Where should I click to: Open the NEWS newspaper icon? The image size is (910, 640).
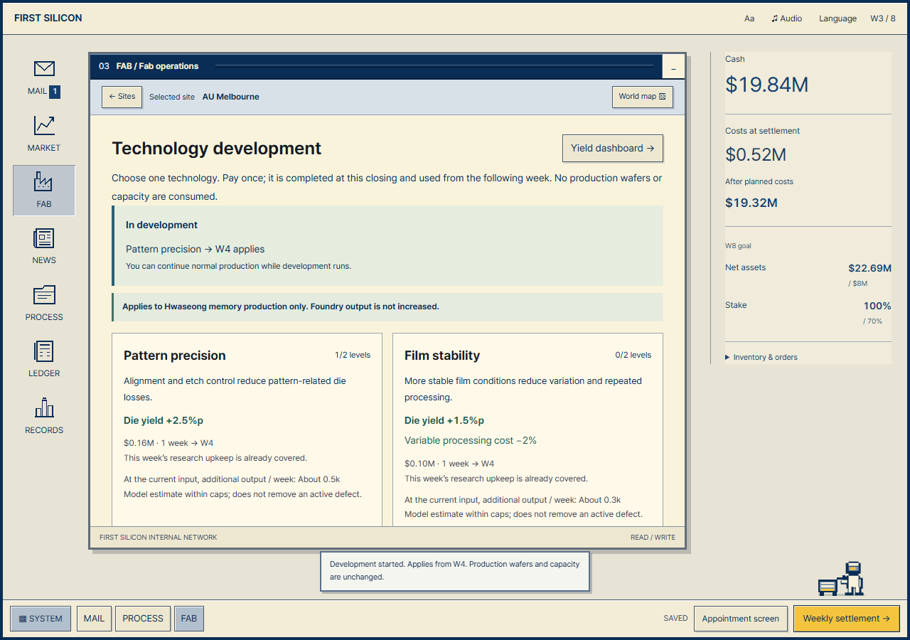pyautogui.click(x=44, y=238)
